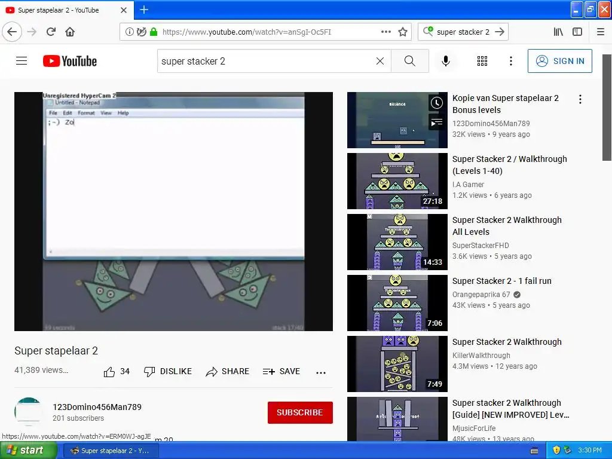This screenshot has width=612, height=459.
Task: Click the I.A Gamer channel name
Action: (x=468, y=184)
